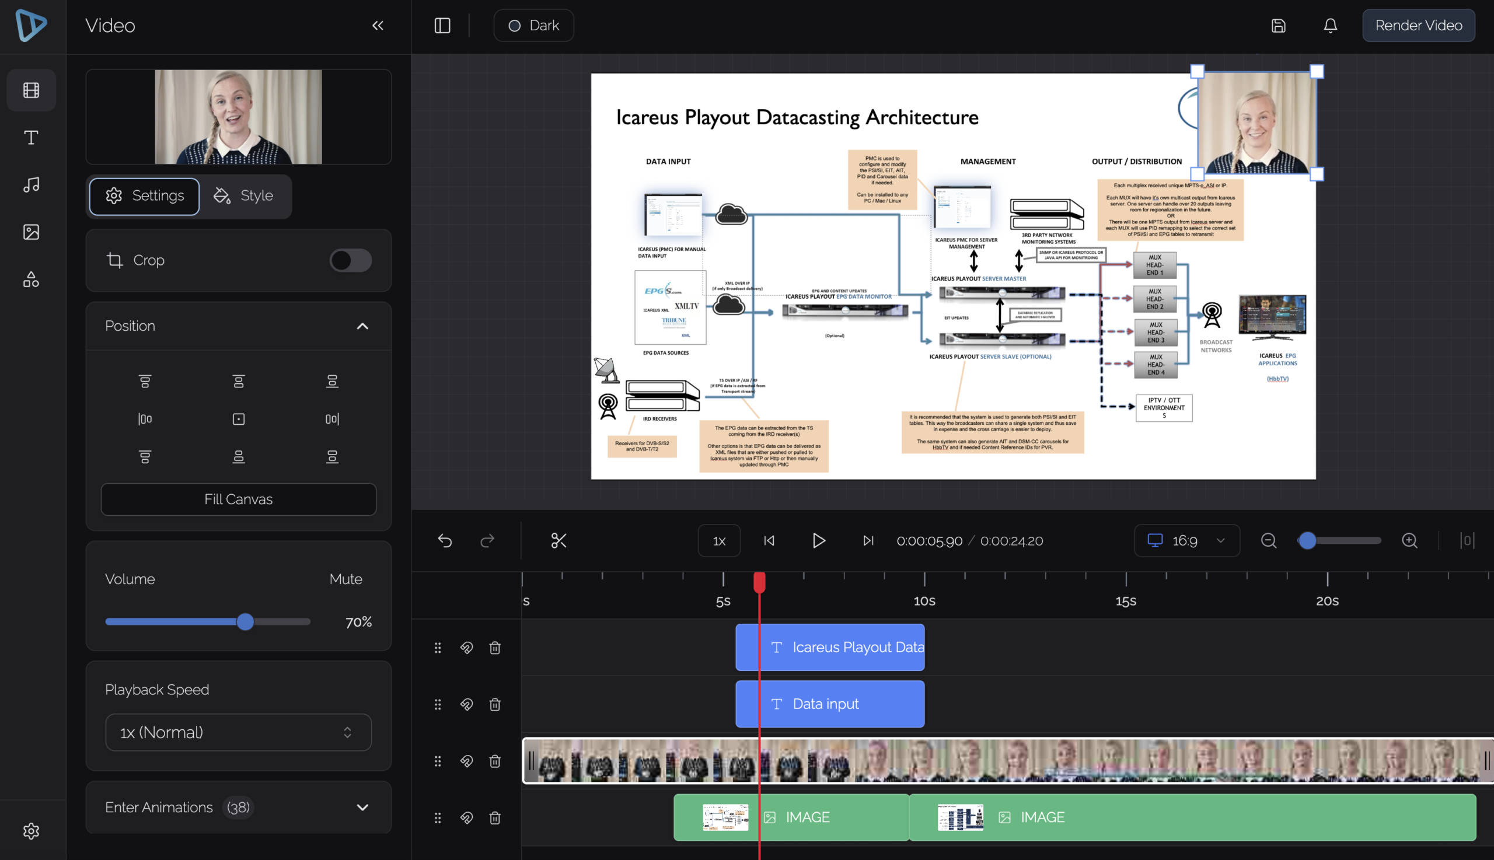
Task: Toggle visibility of the video track
Action: (x=467, y=761)
